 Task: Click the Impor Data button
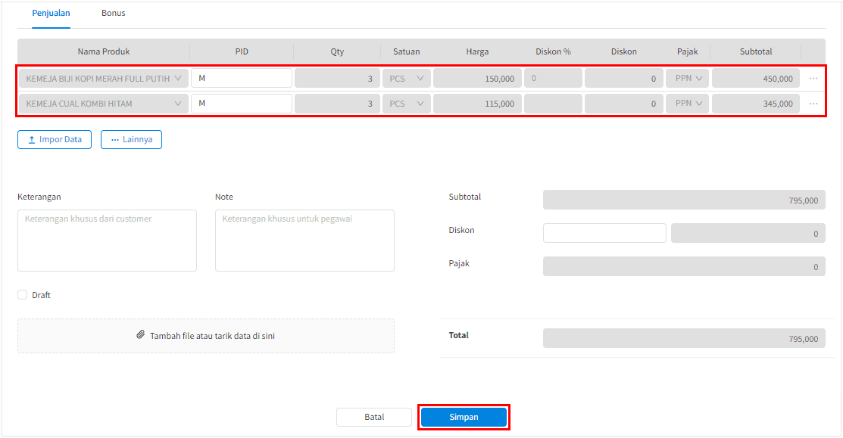tap(55, 139)
